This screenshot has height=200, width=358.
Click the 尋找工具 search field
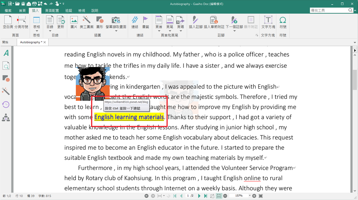[x=329, y=10]
